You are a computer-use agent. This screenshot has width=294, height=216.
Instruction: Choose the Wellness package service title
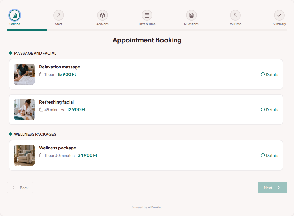click(x=58, y=148)
